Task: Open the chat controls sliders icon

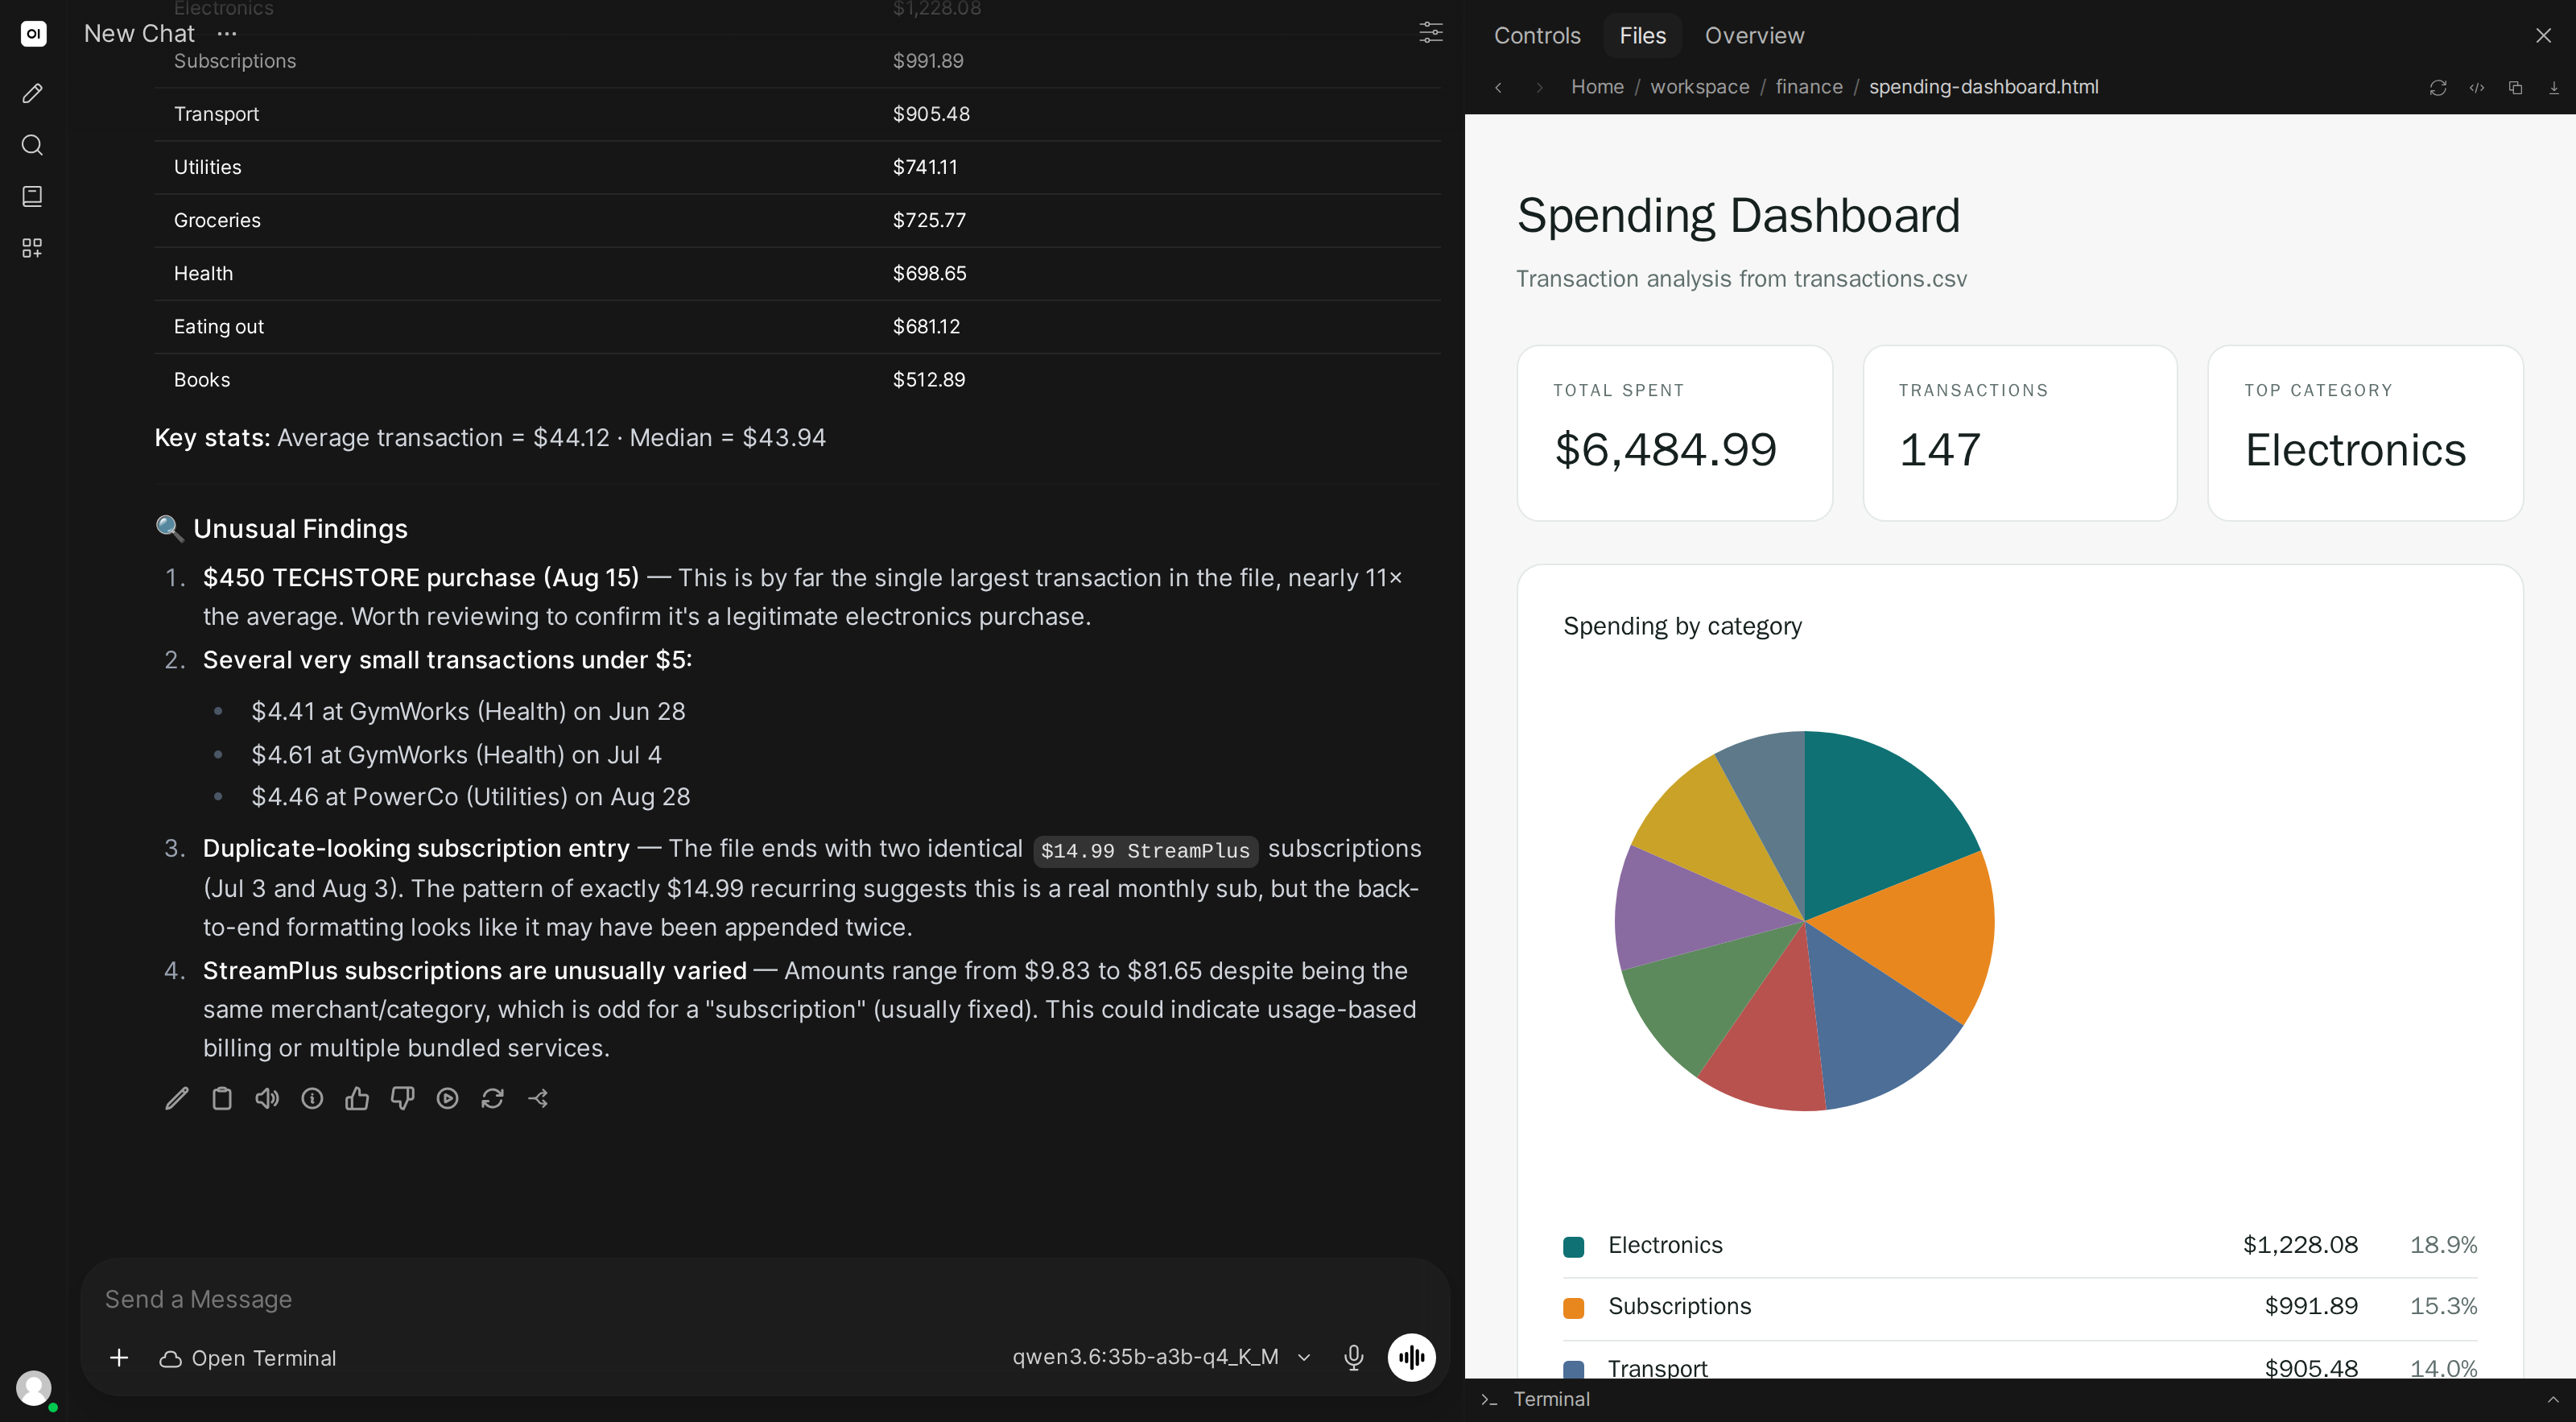Action: [1431, 33]
